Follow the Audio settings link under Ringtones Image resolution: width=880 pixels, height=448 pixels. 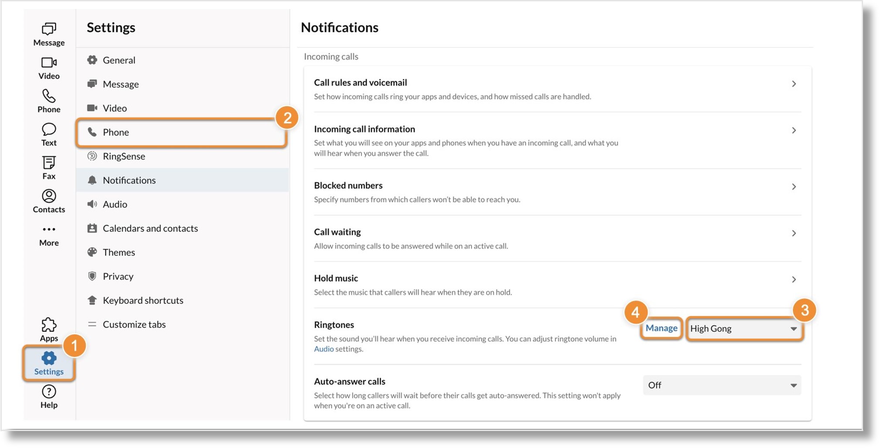pyautogui.click(x=324, y=349)
